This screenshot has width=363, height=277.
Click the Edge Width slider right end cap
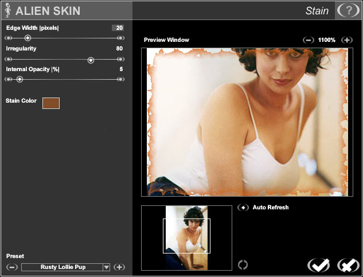(120, 38)
